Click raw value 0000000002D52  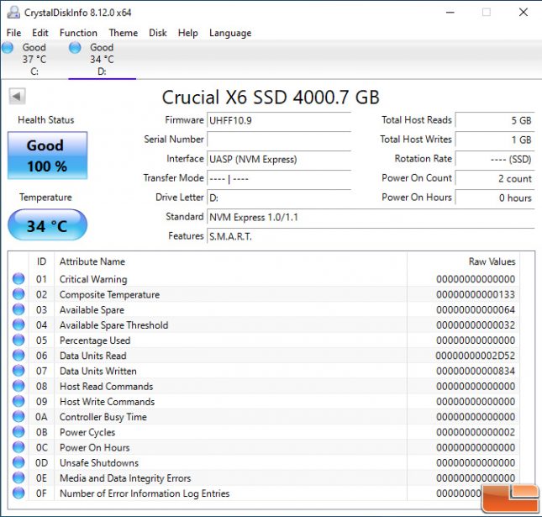coord(476,356)
